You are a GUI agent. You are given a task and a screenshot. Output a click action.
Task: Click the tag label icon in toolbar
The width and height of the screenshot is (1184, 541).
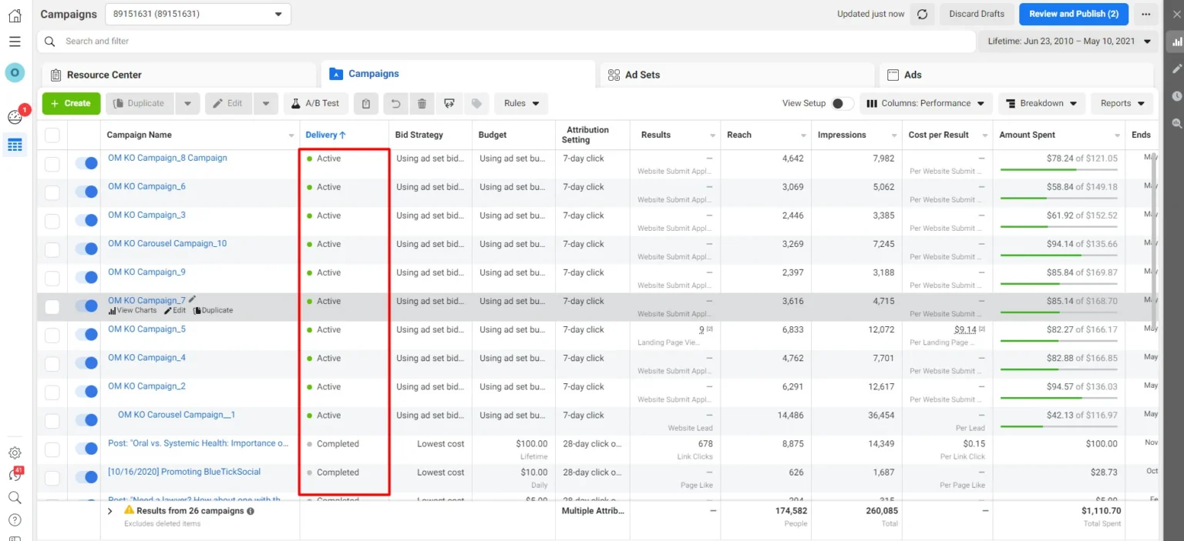pos(476,103)
